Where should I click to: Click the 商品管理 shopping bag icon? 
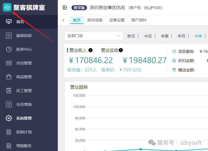(9, 77)
